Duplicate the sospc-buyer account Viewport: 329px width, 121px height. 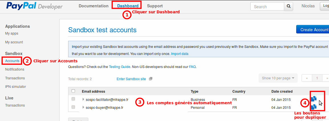314,107
